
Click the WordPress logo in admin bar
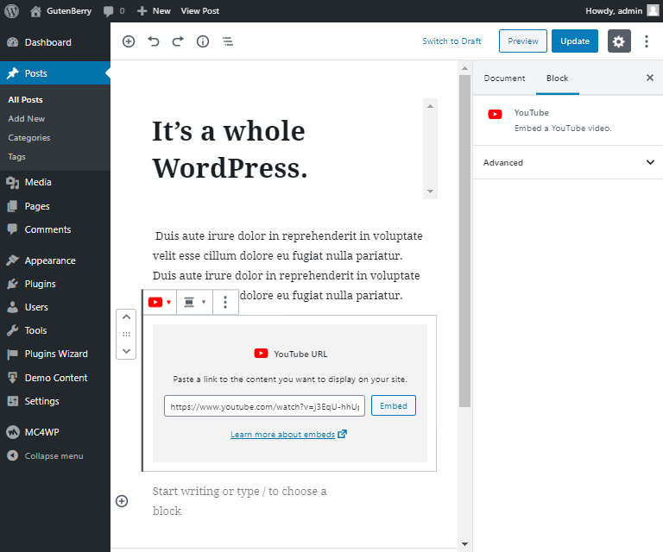tap(11, 11)
